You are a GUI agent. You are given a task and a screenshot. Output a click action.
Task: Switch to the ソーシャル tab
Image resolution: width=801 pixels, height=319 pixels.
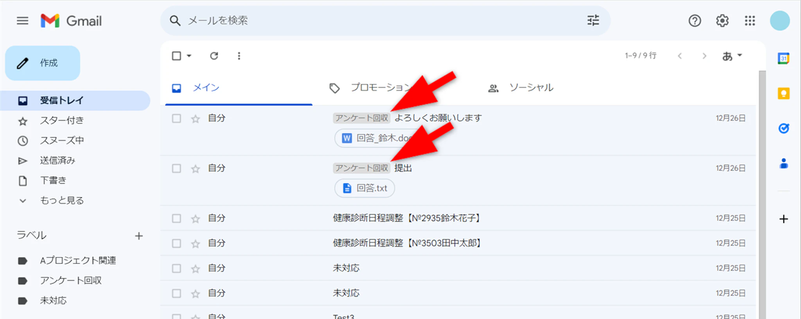531,87
